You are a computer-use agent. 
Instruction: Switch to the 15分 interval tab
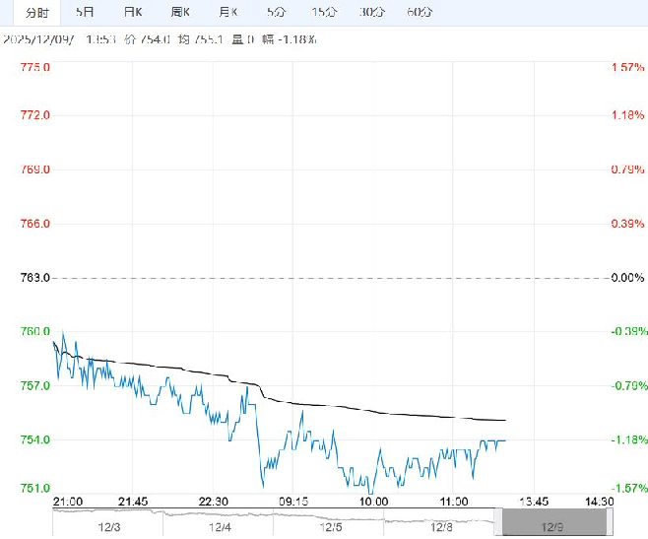click(x=322, y=12)
